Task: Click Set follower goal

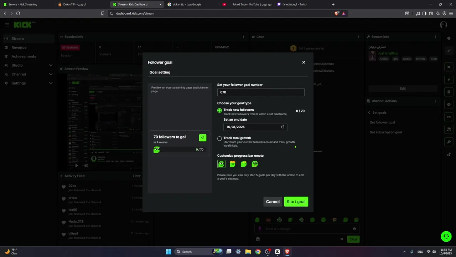Action: tap(382, 122)
